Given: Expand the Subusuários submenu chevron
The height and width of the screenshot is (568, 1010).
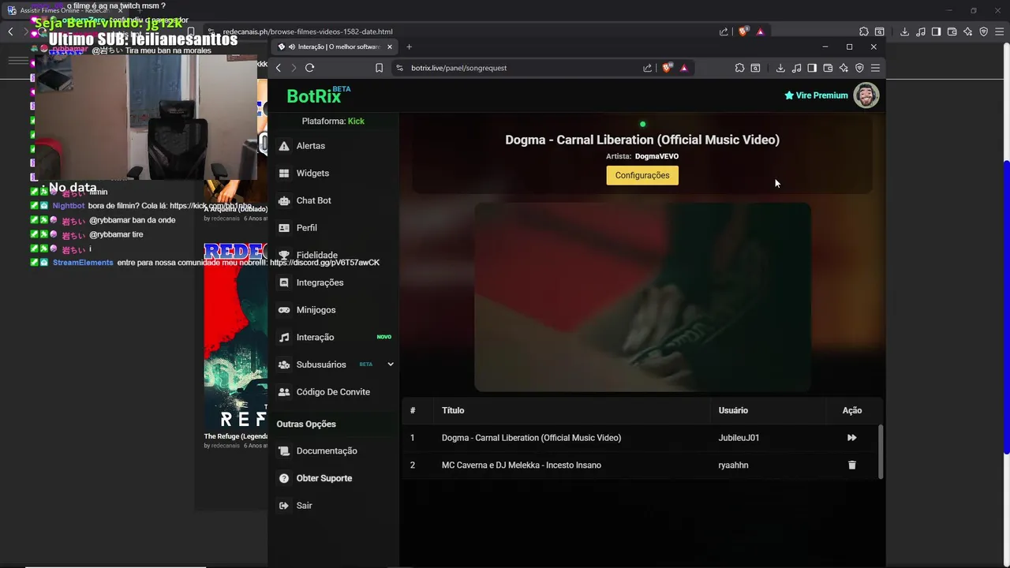Looking at the screenshot, I should pyautogui.click(x=390, y=364).
